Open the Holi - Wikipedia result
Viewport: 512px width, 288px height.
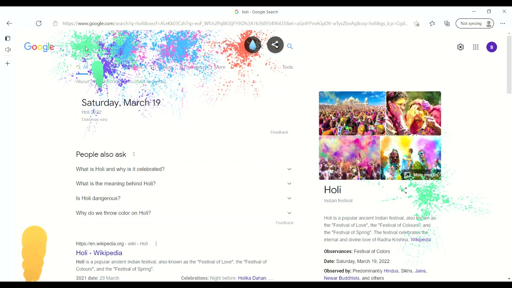(x=99, y=253)
